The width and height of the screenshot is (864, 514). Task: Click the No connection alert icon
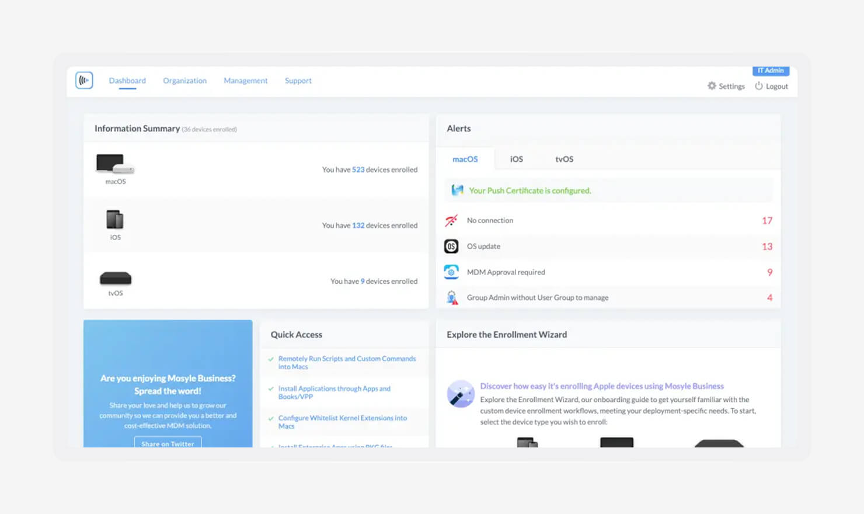(x=451, y=221)
